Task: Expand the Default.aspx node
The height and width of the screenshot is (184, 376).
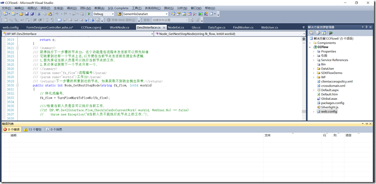Action: click(314, 90)
